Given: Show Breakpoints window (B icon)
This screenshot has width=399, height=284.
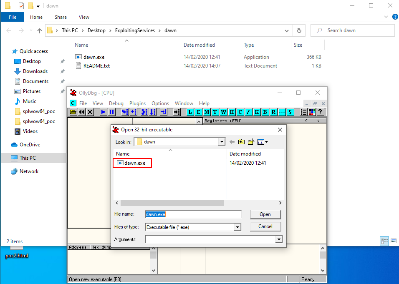Looking at the screenshot, I should [265, 112].
